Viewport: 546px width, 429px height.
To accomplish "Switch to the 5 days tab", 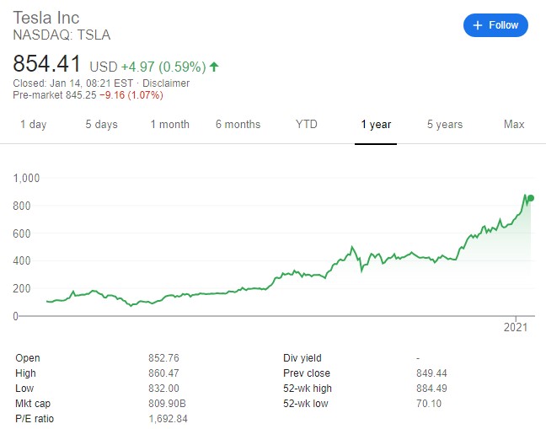I will (101, 124).
